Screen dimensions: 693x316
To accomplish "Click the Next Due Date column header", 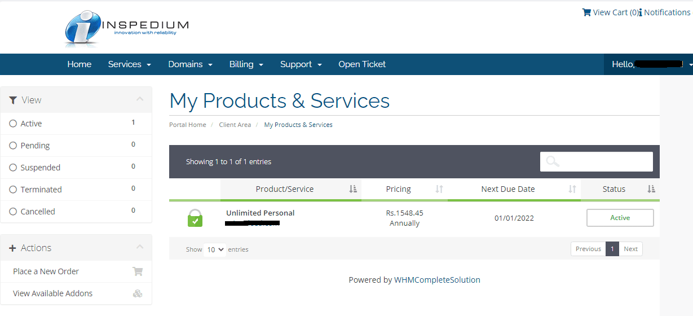I will click(514, 189).
